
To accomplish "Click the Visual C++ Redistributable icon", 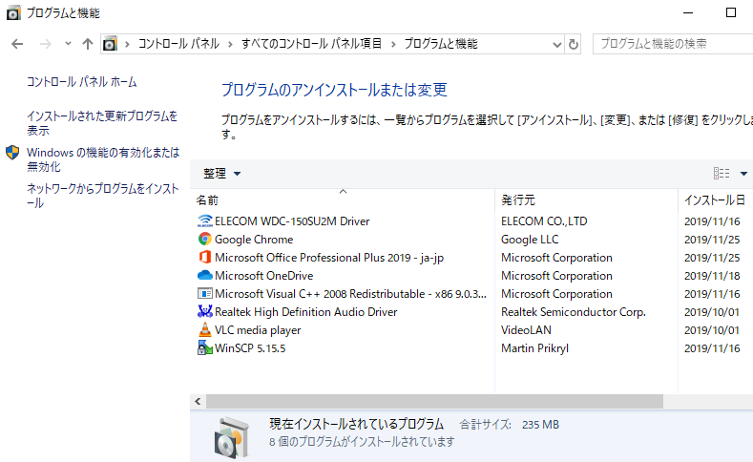I will pyautogui.click(x=205, y=293).
